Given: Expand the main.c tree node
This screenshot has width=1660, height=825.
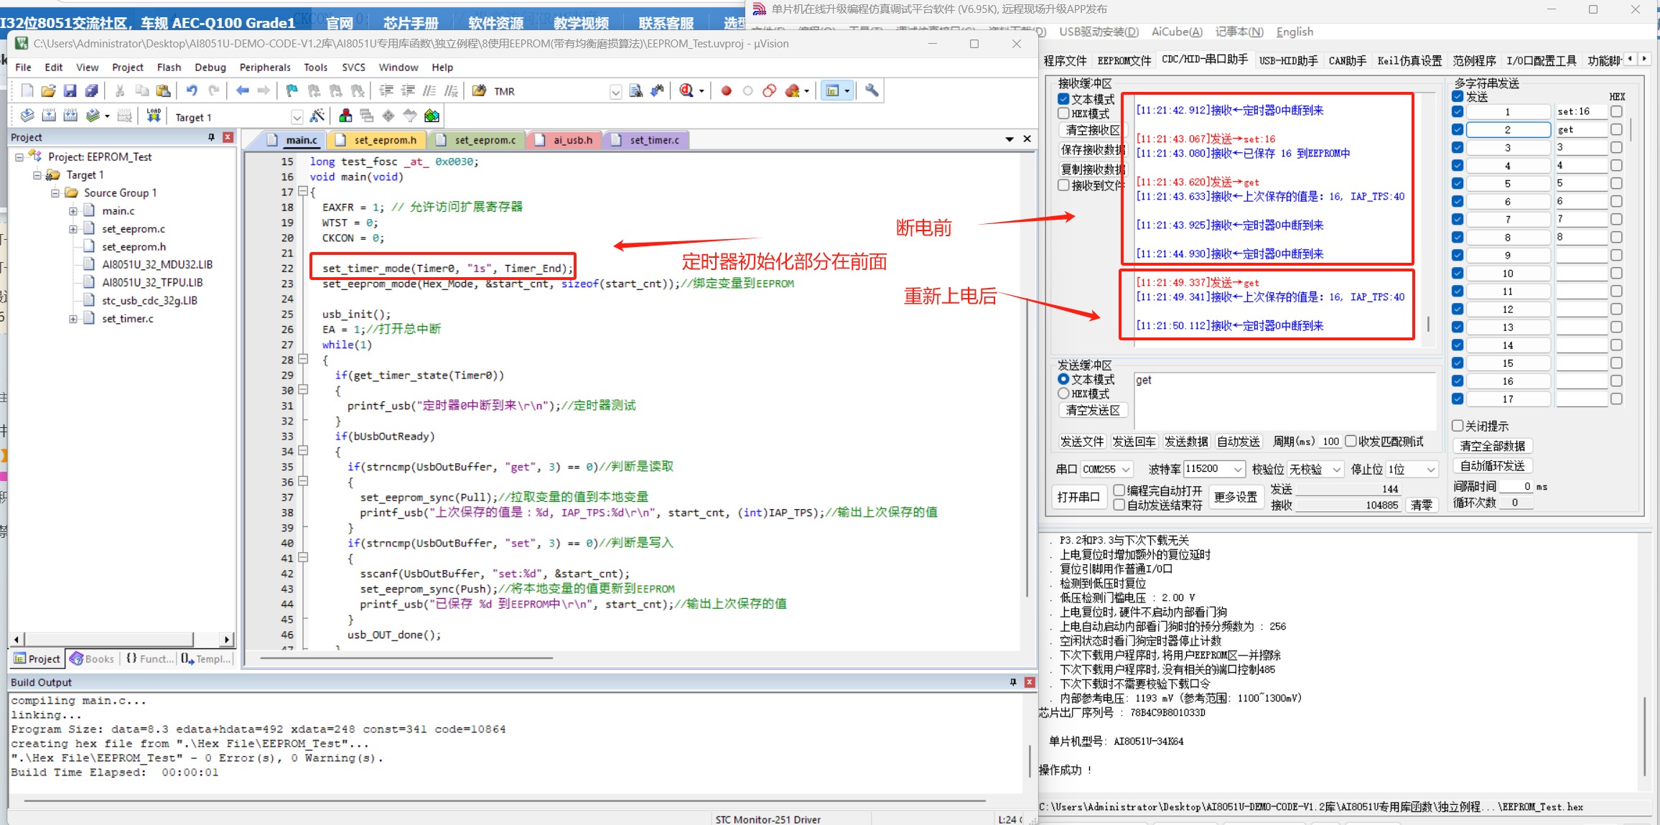Looking at the screenshot, I should [x=73, y=211].
